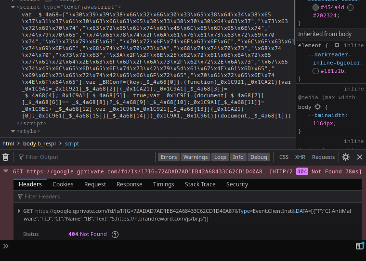Screen dimensions: 366x261
Task: Collapse the script type text/javascript node
Action: 13,7
